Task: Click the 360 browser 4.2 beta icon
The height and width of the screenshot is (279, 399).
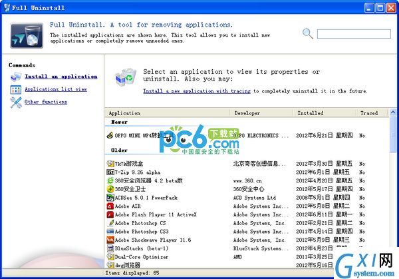Action: point(110,180)
